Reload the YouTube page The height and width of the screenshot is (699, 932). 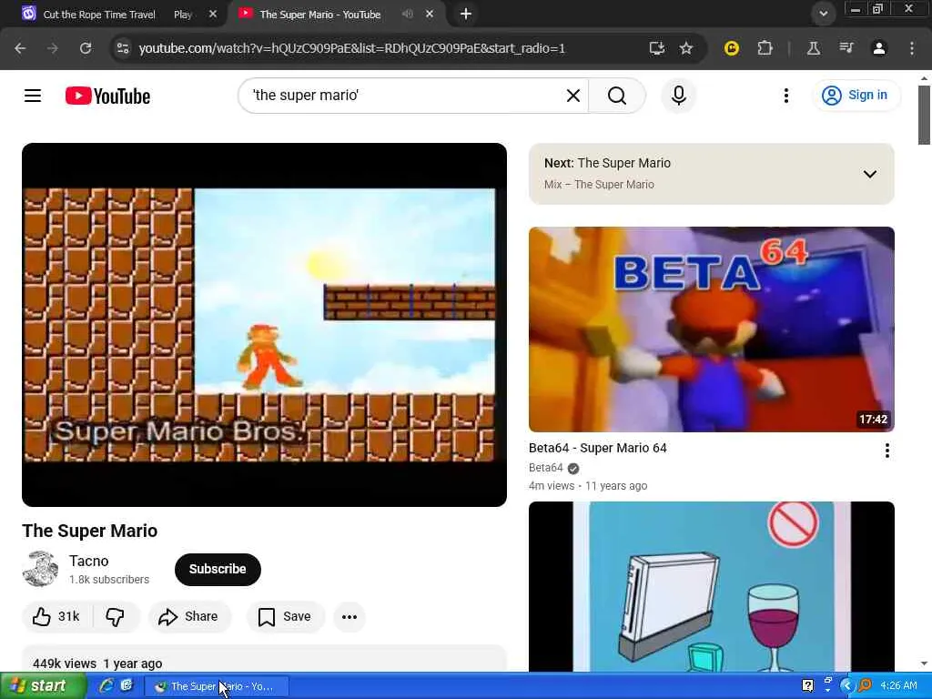[x=86, y=48]
